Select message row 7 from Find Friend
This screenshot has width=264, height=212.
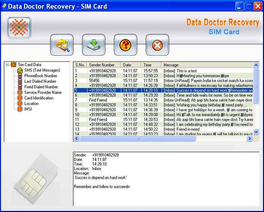(x=163, y=100)
